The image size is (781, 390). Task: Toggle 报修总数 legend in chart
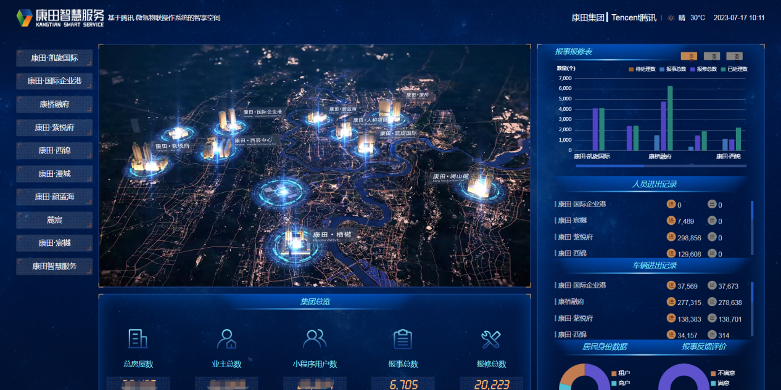point(703,69)
